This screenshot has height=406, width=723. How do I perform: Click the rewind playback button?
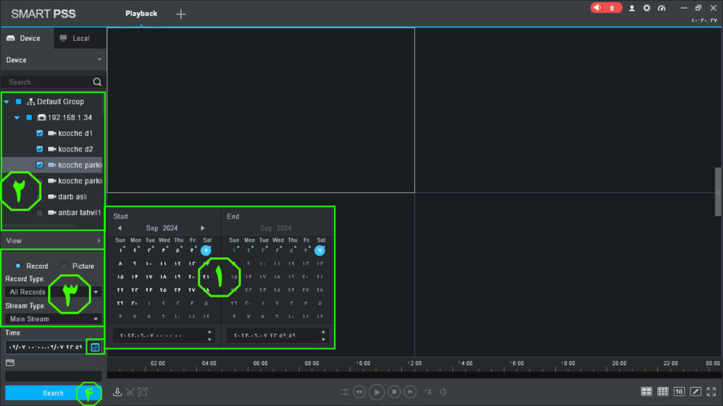point(359,392)
